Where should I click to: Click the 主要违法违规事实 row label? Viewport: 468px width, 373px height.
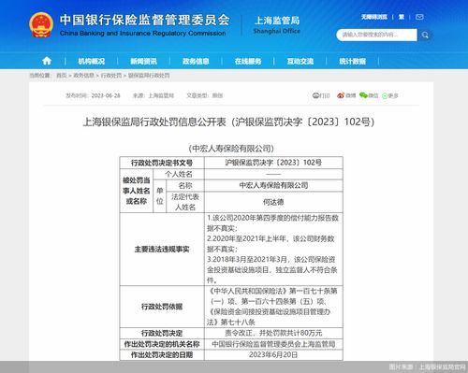(x=162, y=250)
